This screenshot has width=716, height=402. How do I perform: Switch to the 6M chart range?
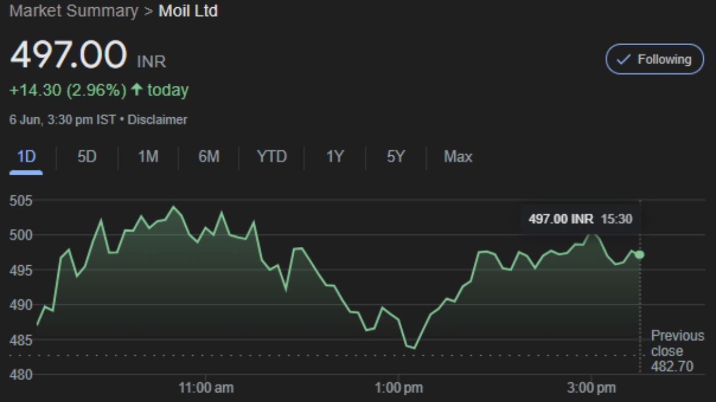209,157
